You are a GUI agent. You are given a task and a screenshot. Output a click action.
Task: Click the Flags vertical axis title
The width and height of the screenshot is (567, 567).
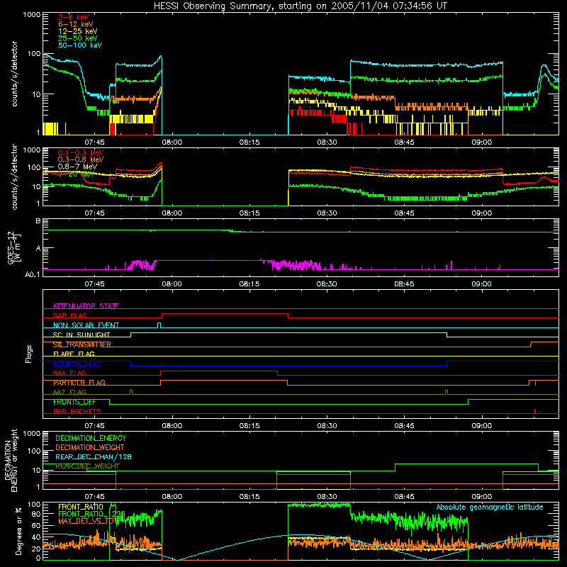[29, 354]
